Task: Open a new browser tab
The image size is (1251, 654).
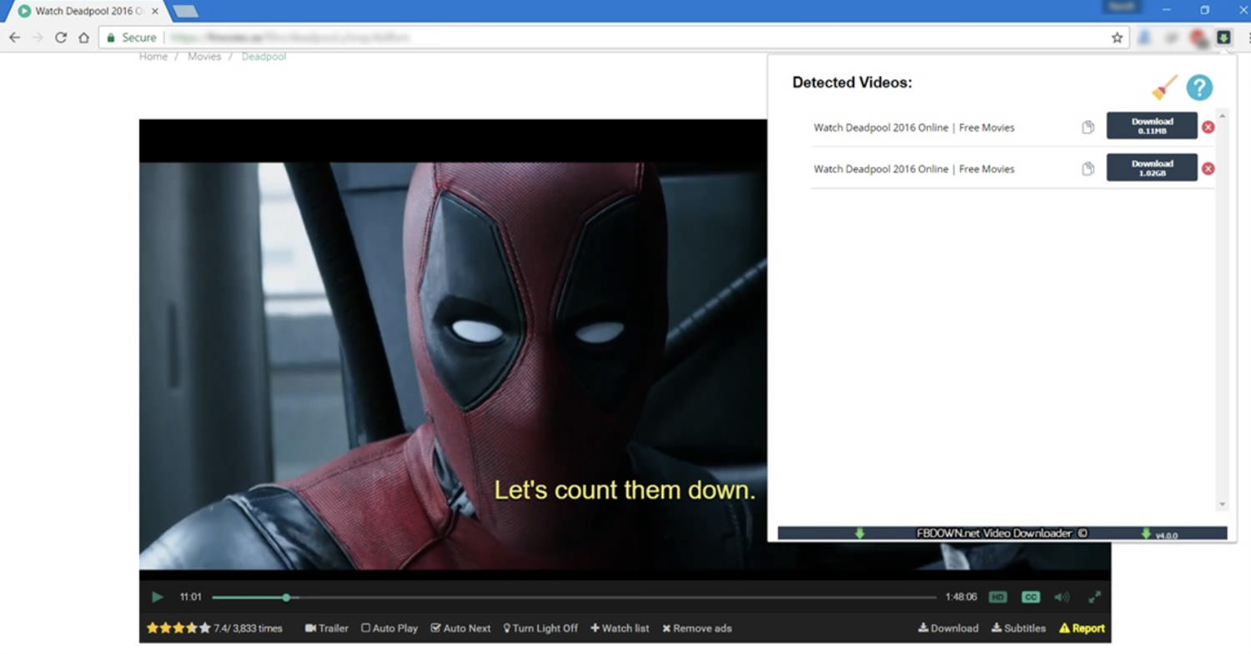Action: pyautogui.click(x=184, y=12)
